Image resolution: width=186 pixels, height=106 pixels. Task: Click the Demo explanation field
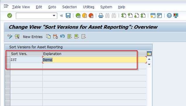coord(94,60)
